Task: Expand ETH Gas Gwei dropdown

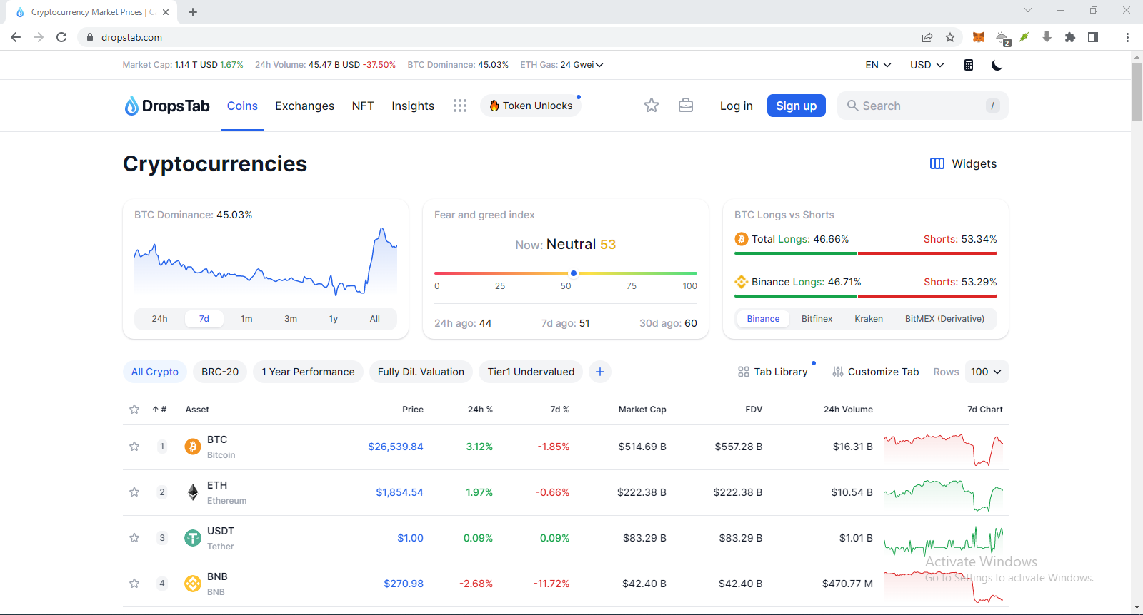Action: [x=582, y=65]
